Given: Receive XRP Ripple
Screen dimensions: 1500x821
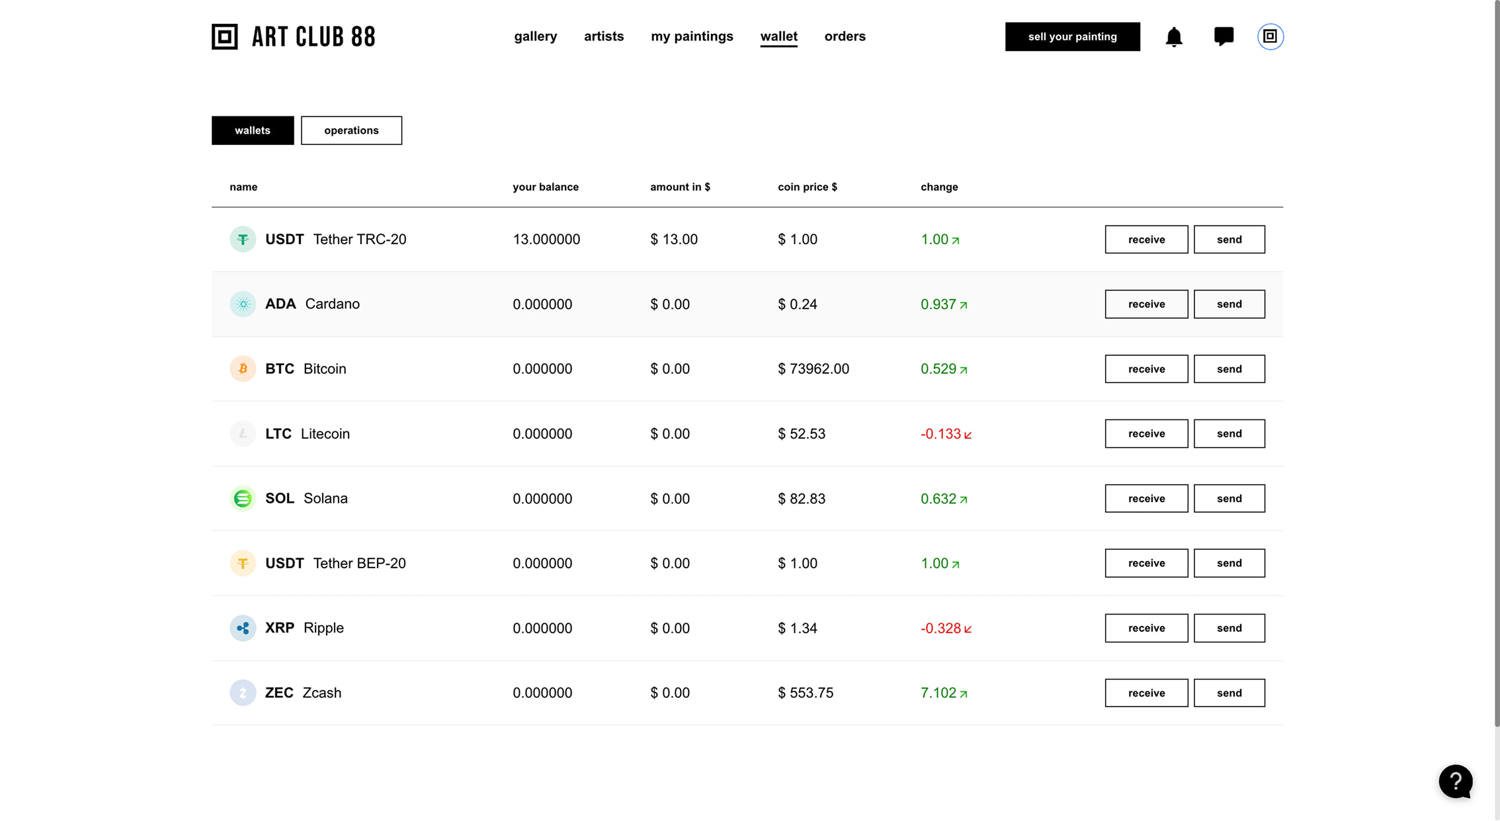Looking at the screenshot, I should (1146, 628).
